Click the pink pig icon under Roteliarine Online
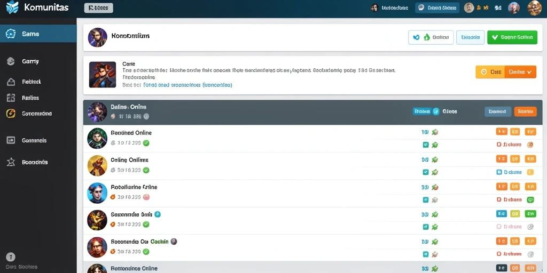Viewport: 547px width, 273px height. pos(146,197)
